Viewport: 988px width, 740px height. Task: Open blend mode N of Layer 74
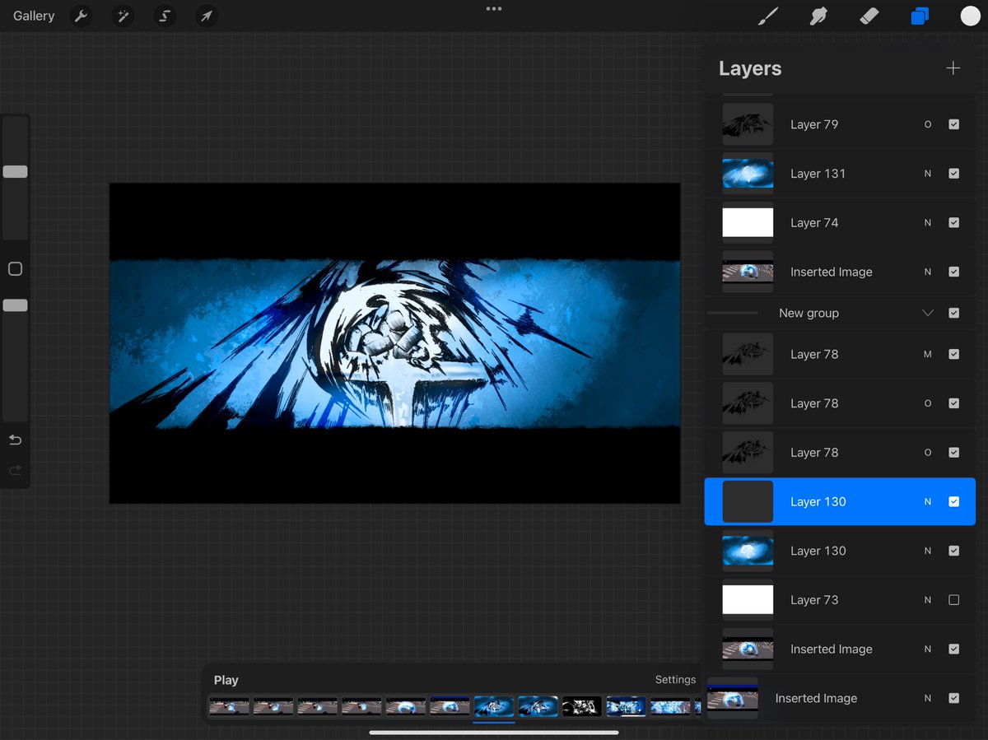coord(928,223)
